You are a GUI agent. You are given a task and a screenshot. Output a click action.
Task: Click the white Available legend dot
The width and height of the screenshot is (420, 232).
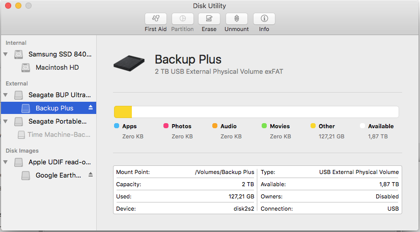click(362, 126)
